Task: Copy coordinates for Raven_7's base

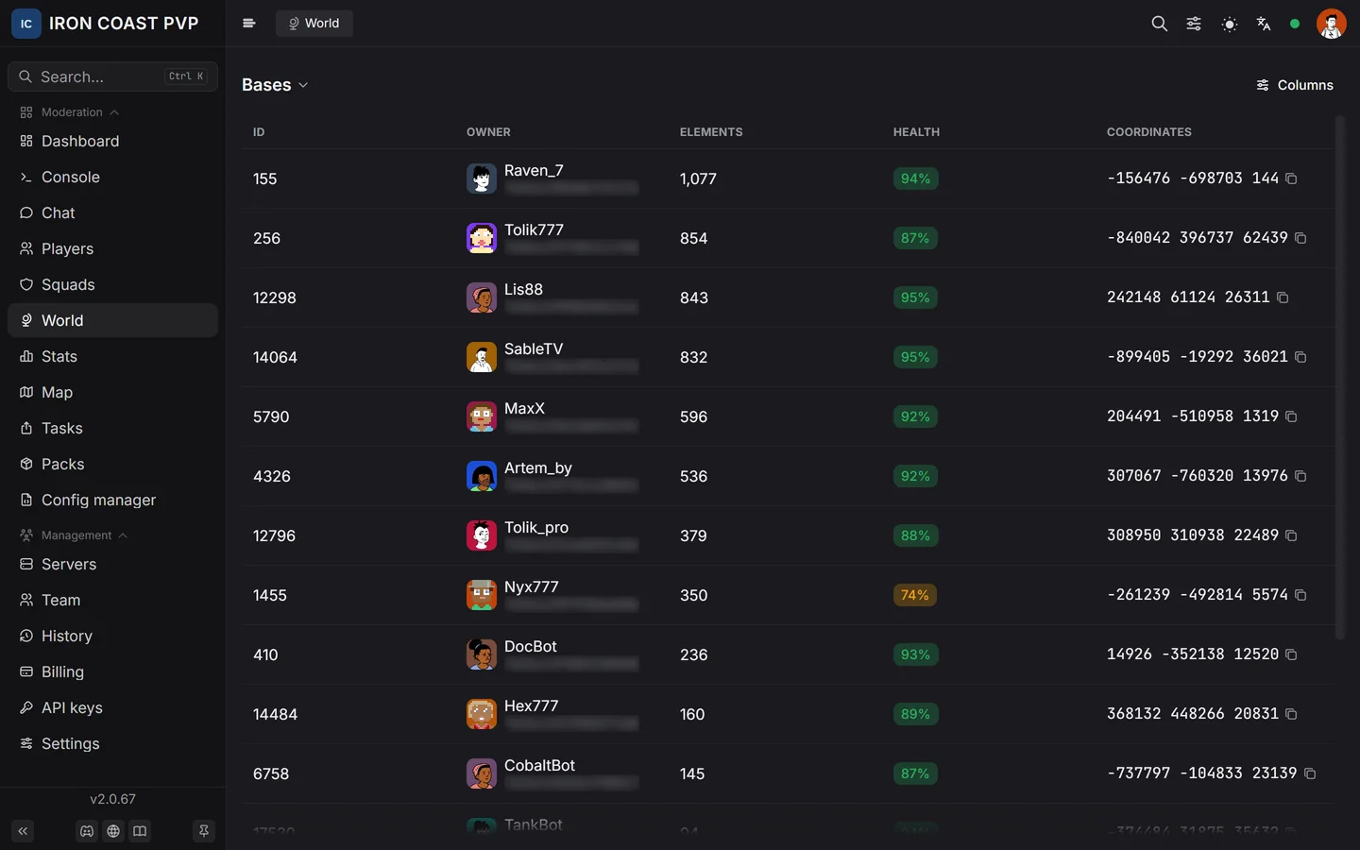Action: [1291, 178]
